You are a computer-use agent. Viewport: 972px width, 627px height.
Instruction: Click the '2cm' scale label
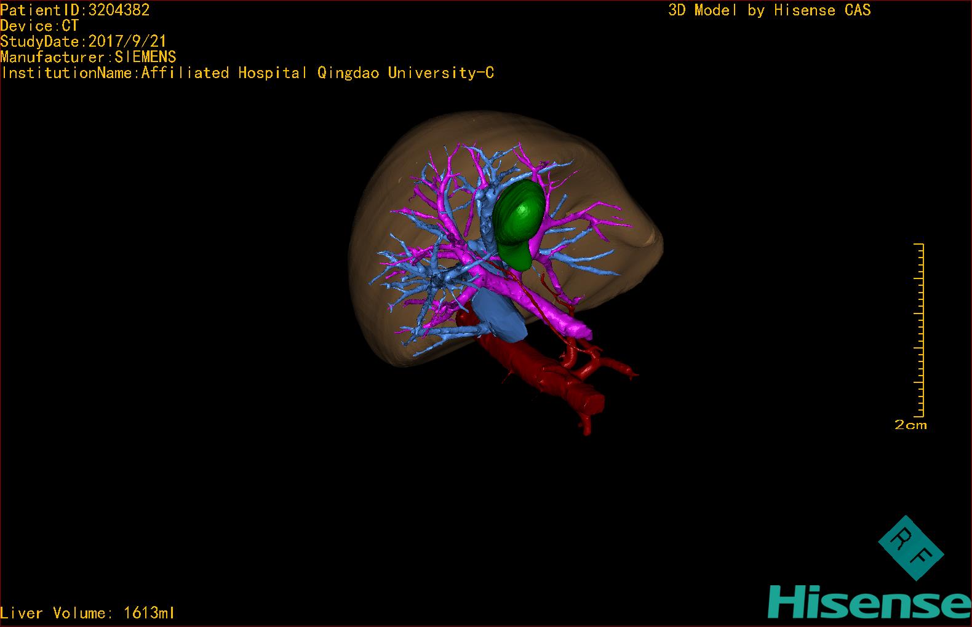click(x=910, y=425)
